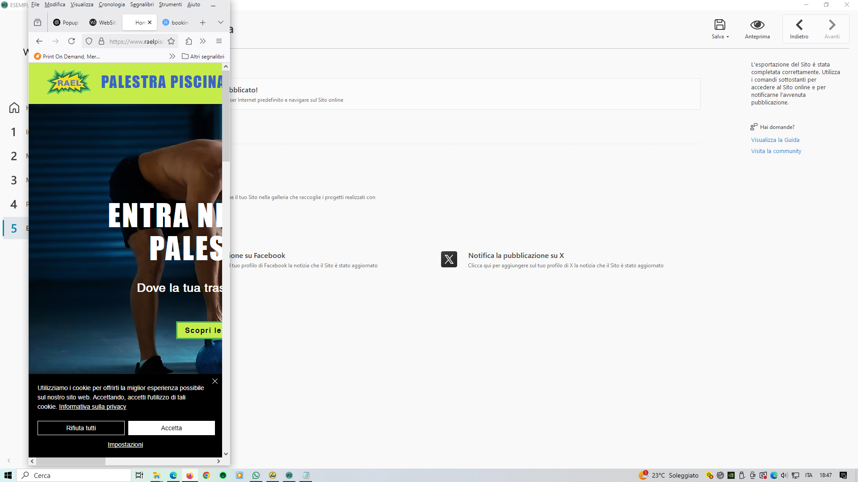This screenshot has width=858, height=482.
Task: Show more toolbar tools chevron
Action: (x=203, y=41)
